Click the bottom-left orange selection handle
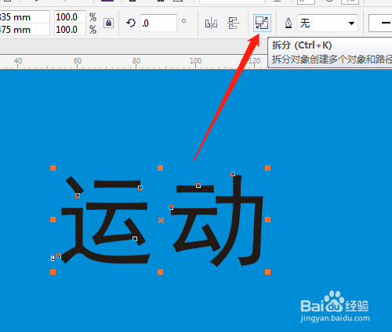The image size is (392, 332). [53, 272]
